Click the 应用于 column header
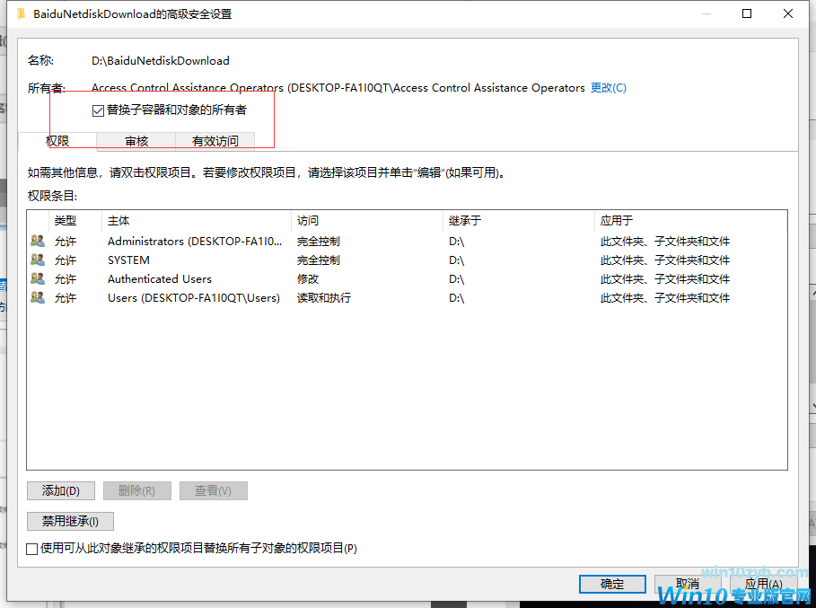Image resolution: width=816 pixels, height=608 pixels. [689, 220]
